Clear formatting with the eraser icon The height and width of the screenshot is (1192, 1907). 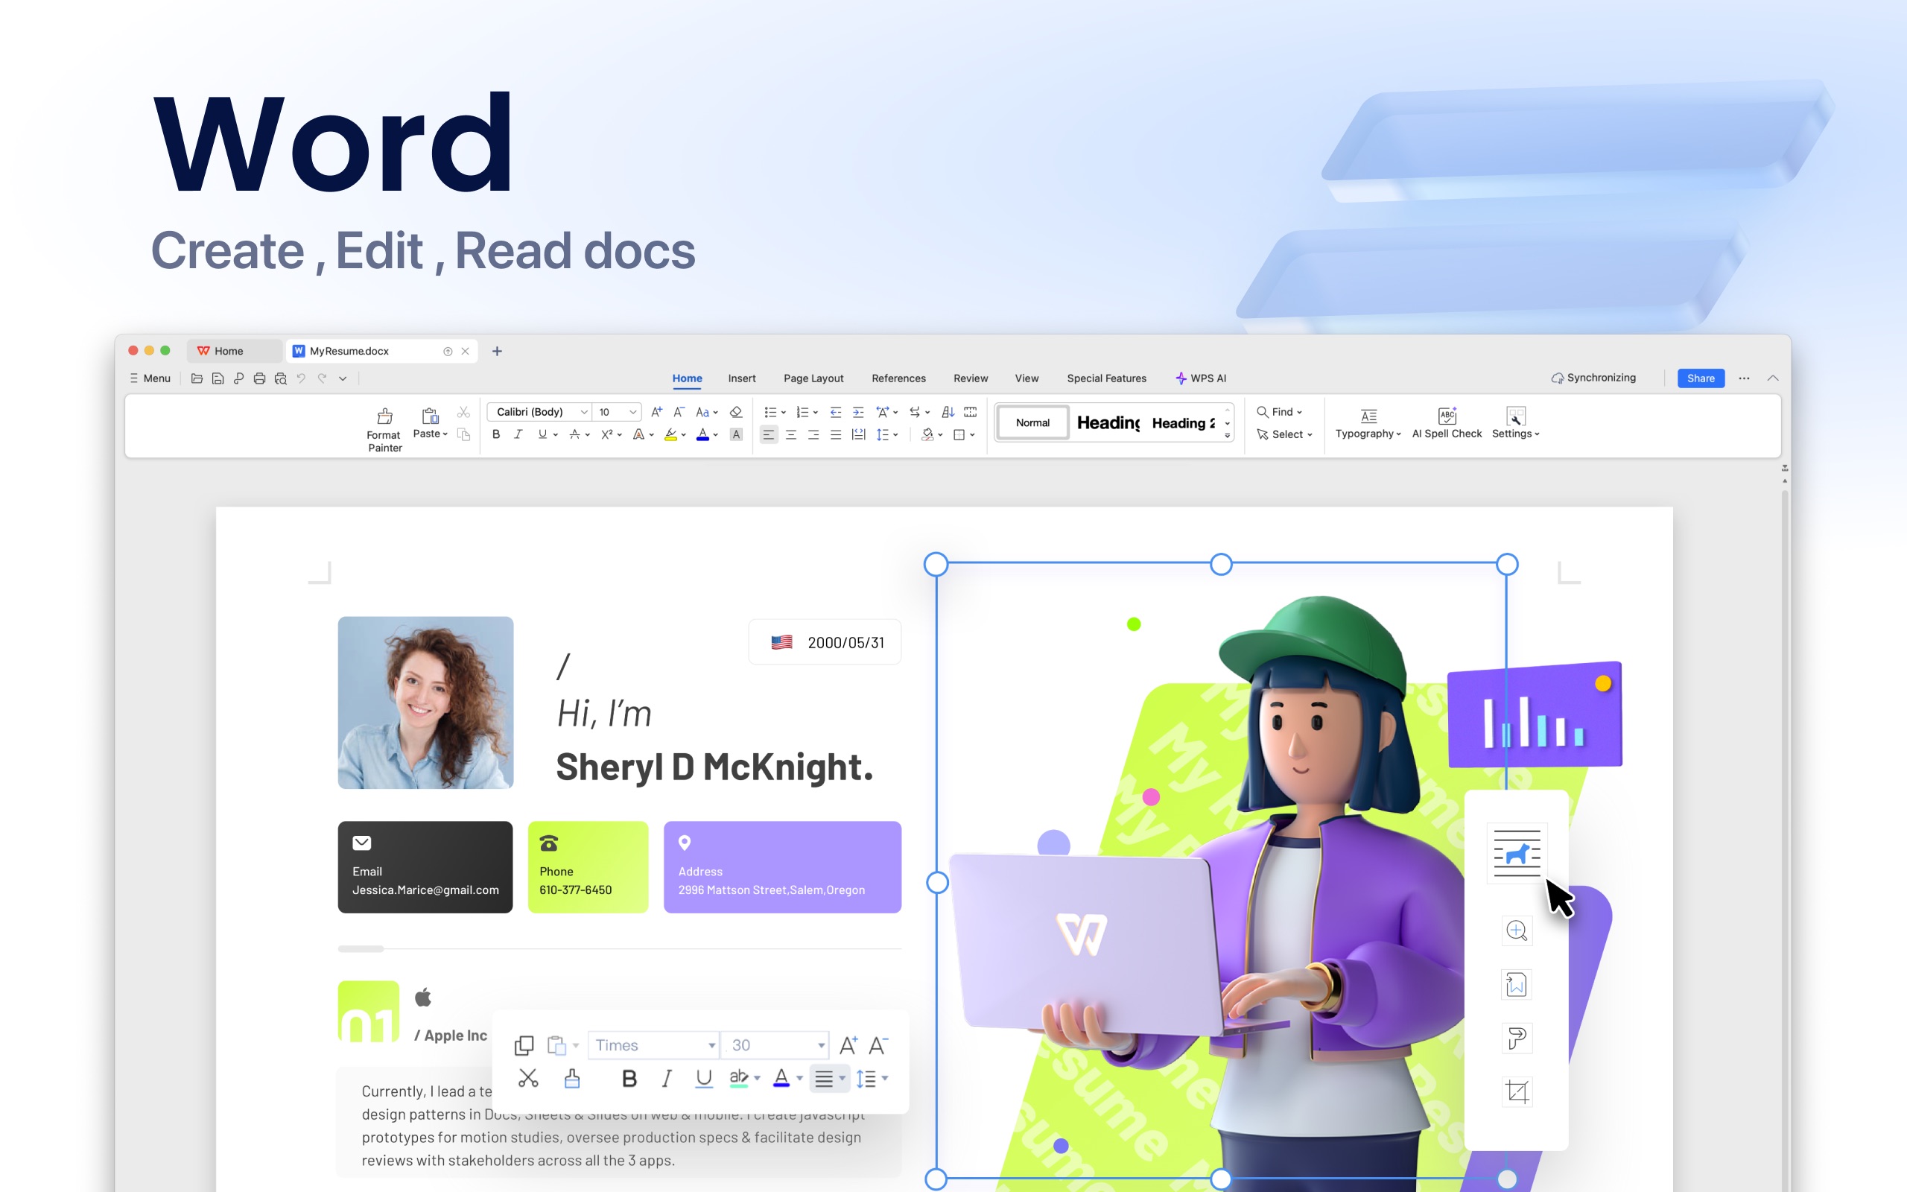coord(736,412)
